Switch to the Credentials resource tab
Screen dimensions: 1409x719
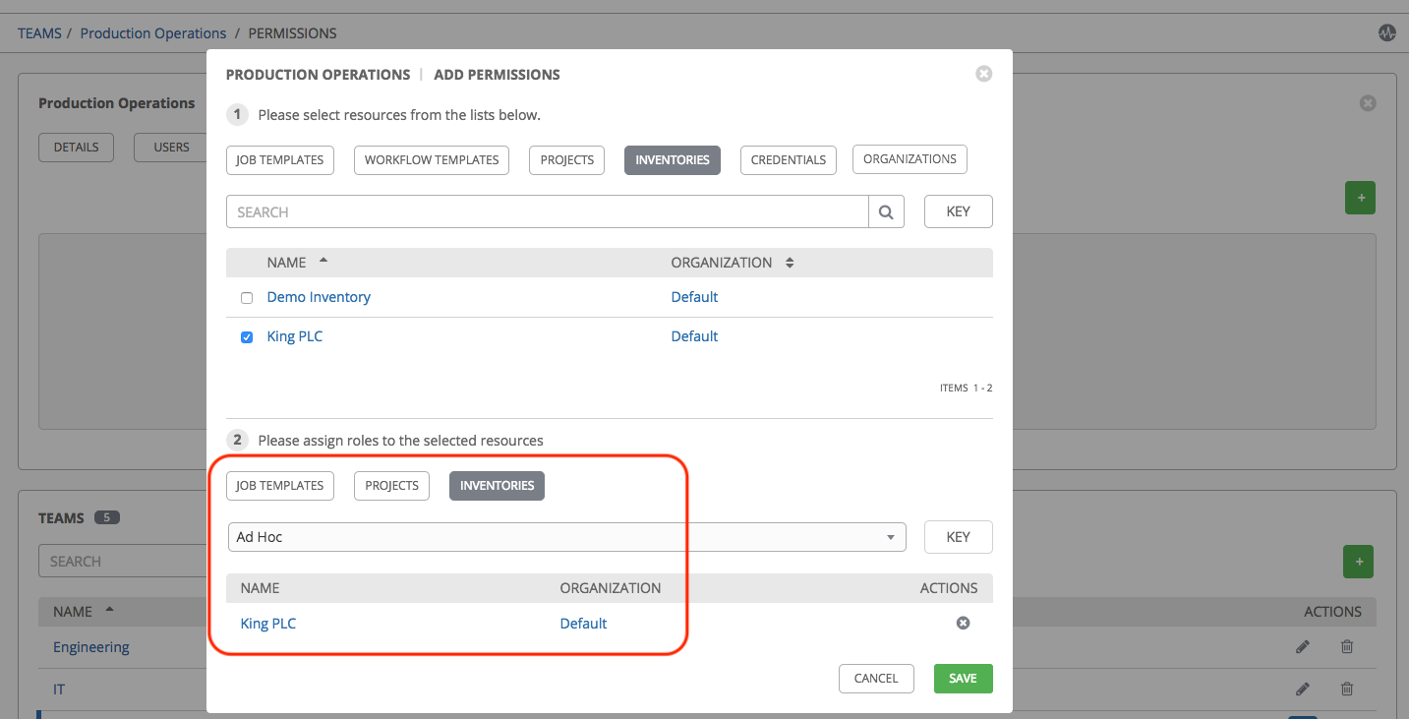point(788,159)
